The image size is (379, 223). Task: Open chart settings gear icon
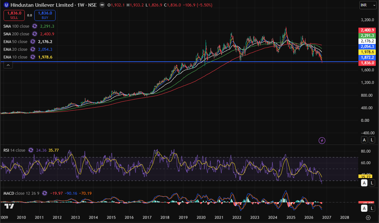[x=368, y=218]
